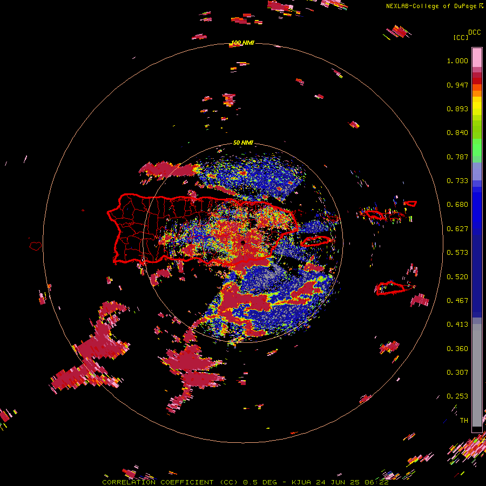The width and height of the screenshot is (486, 486).
Task: Click the [CC] units label
Action: coord(461,37)
